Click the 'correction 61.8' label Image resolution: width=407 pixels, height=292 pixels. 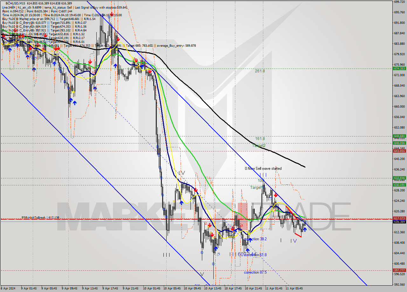click(x=255, y=255)
